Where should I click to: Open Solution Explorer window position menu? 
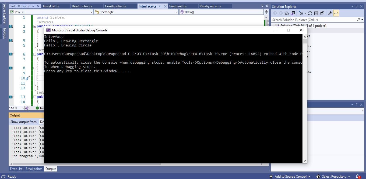[x=352, y=6]
